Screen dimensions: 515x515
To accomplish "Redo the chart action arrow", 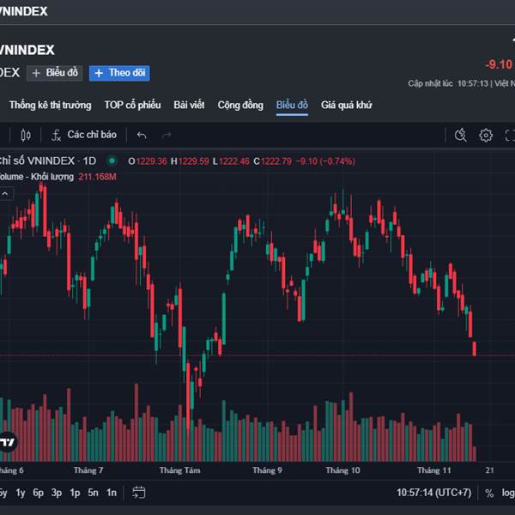I will [167, 135].
